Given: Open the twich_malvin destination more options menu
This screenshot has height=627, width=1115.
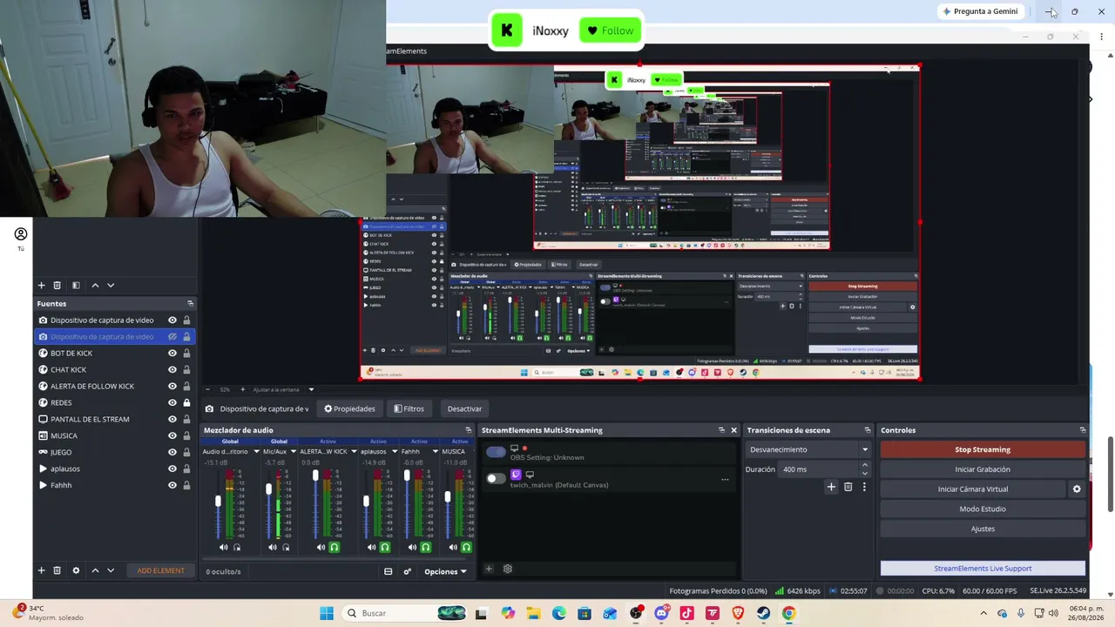Looking at the screenshot, I should click(725, 479).
